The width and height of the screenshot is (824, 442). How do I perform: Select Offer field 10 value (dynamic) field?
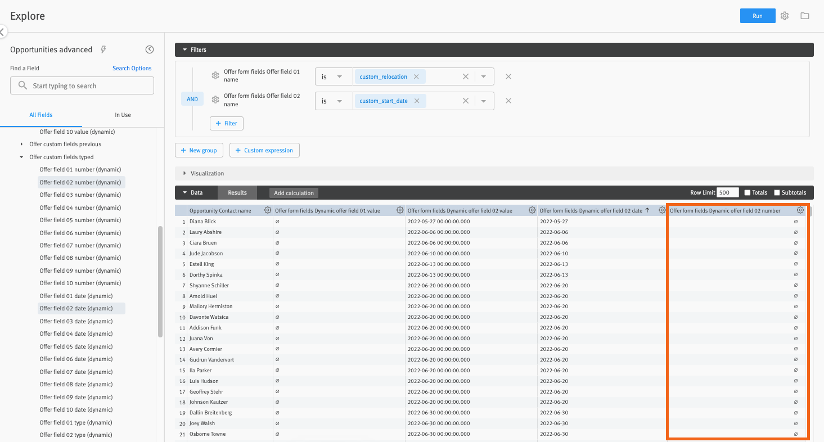77,132
